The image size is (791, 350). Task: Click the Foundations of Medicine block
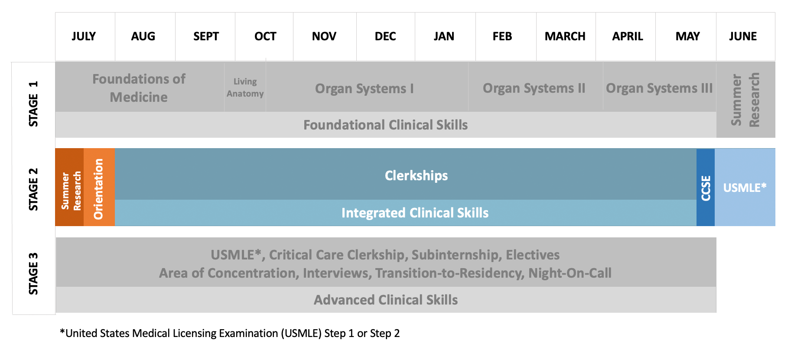[139, 87]
